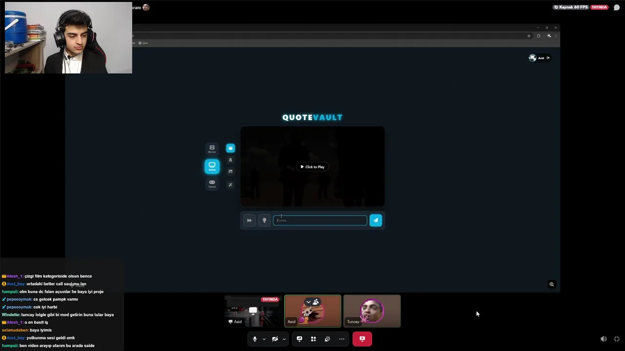Select the Asid avatar participant tile
Image resolution: width=625 pixels, height=351 pixels.
(x=312, y=311)
